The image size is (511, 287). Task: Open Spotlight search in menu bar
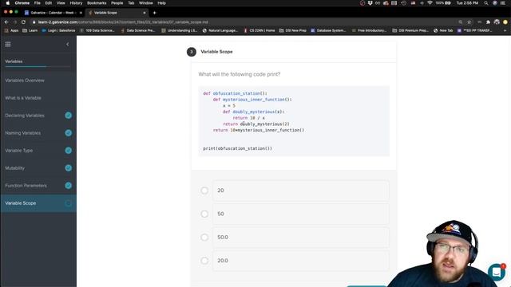(x=486, y=3)
